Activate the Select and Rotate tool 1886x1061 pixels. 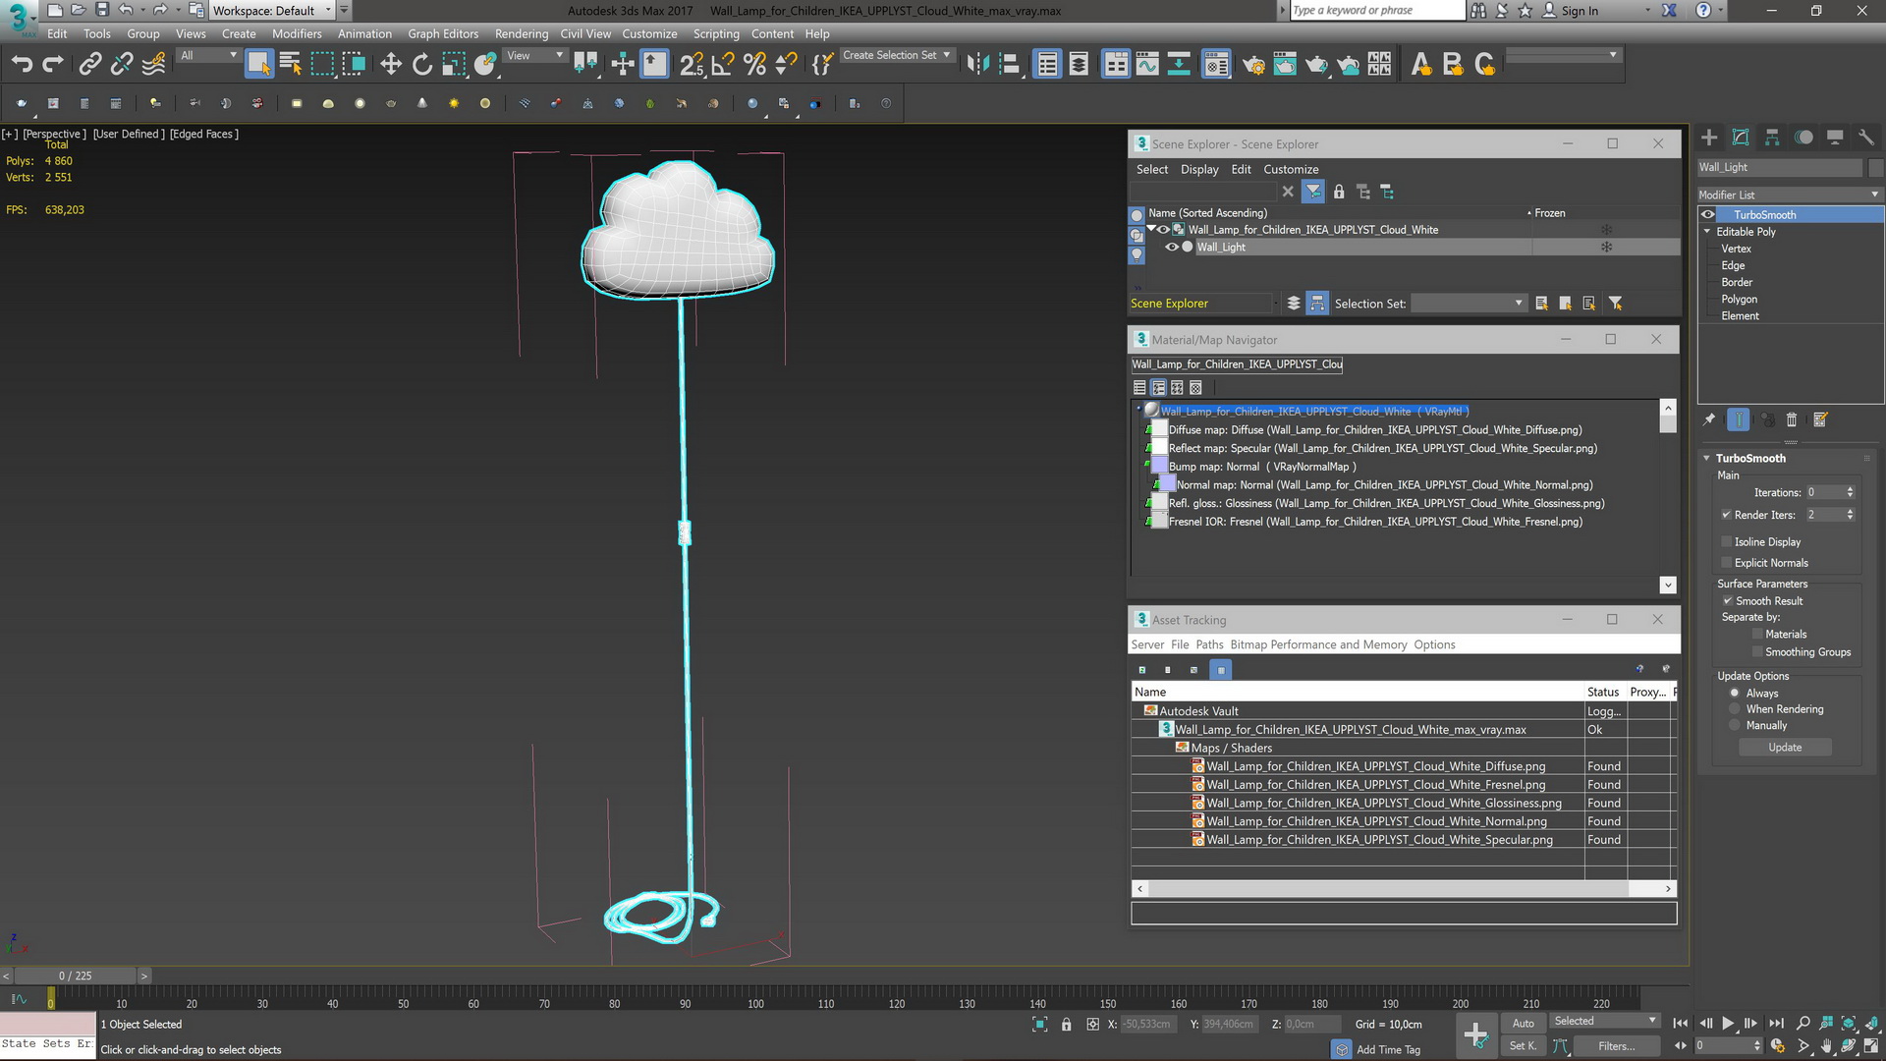click(422, 65)
